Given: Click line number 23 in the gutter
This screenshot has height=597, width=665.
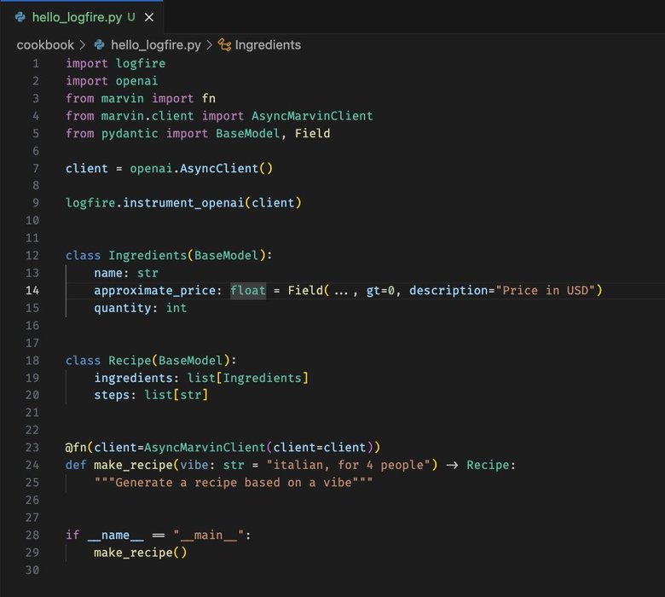Looking at the screenshot, I should click(32, 447).
